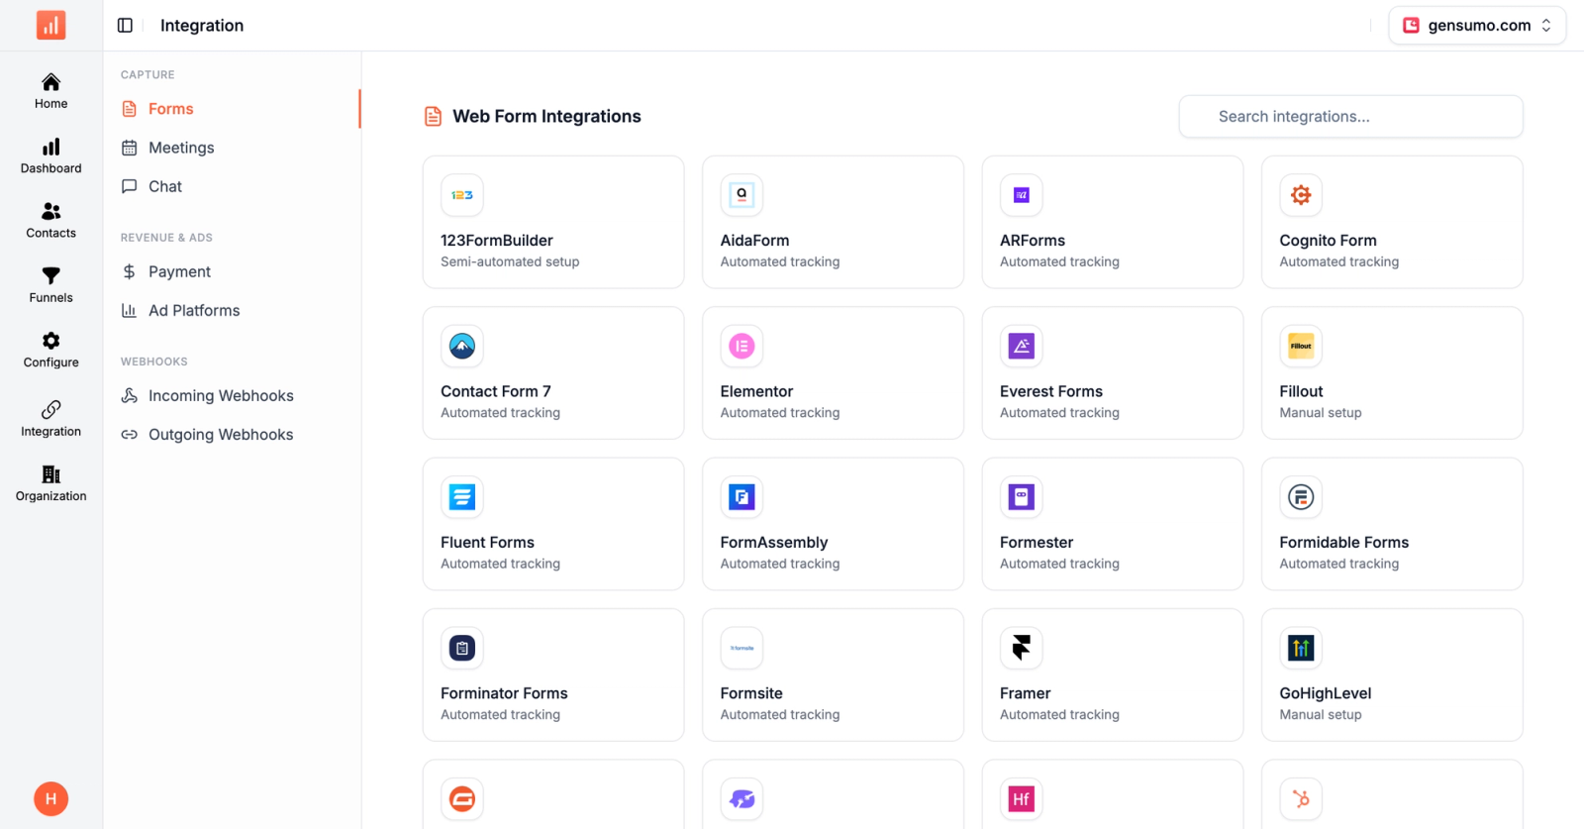Click the Manual setup label under GoHighLevel

point(1321,715)
